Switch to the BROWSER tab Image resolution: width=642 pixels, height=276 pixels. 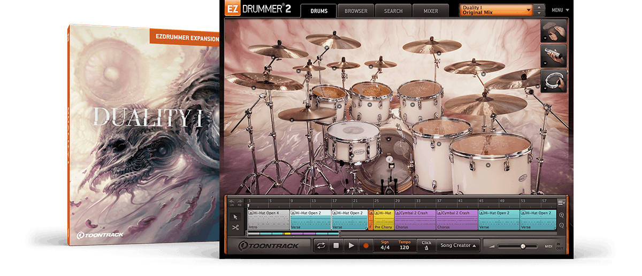pyautogui.click(x=356, y=11)
